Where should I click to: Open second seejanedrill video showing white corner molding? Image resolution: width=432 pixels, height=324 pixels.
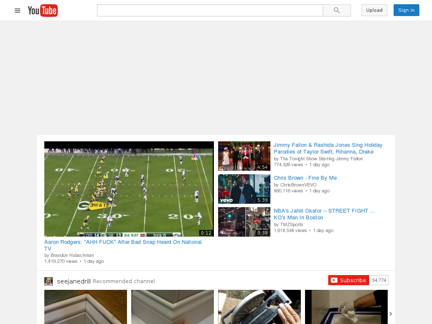173,307
